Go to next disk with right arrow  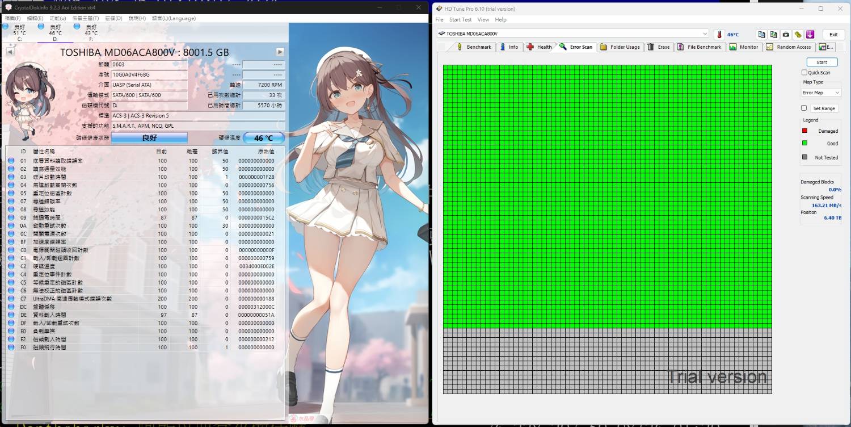[x=280, y=52]
